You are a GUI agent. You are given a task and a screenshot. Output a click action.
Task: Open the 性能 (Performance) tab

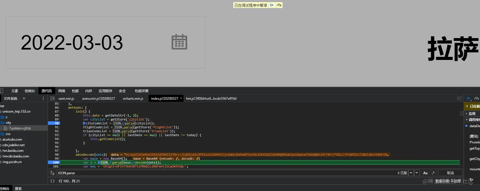point(75,91)
